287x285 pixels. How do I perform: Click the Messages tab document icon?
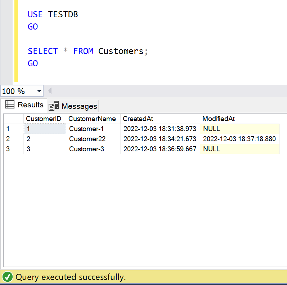(x=54, y=106)
